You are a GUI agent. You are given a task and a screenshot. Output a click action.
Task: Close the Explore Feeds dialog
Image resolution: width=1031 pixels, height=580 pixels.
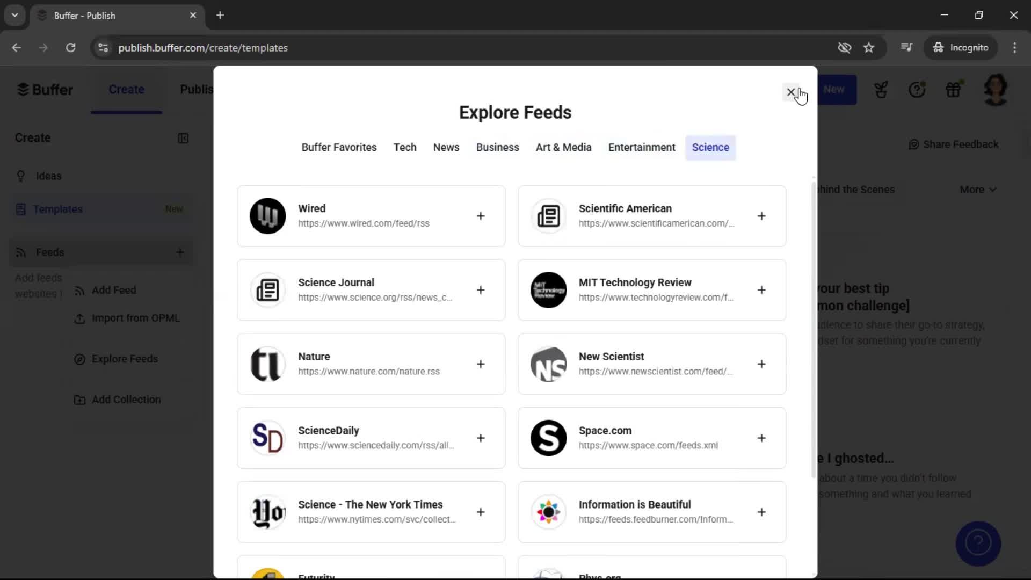(790, 92)
